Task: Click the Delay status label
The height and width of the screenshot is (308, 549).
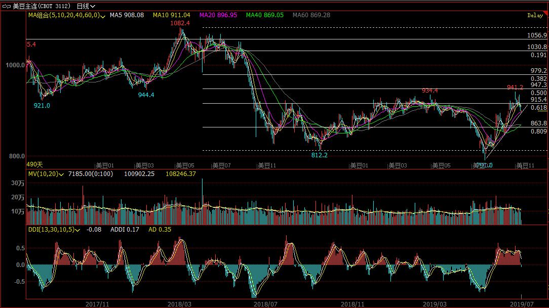Action: click(535, 16)
